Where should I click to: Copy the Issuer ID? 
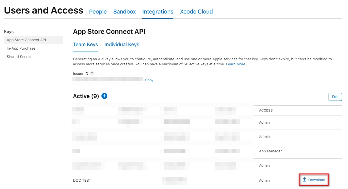pyautogui.click(x=149, y=80)
